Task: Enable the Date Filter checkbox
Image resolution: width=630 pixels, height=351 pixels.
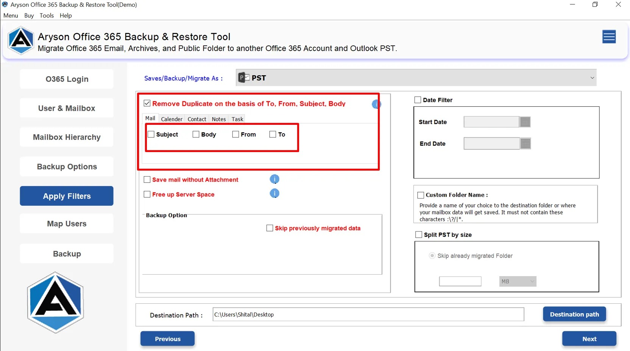Action: coord(418,99)
